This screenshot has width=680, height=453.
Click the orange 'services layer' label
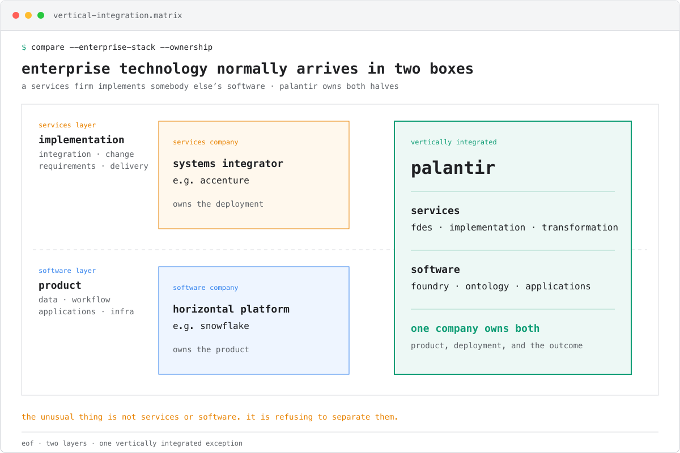tap(67, 125)
